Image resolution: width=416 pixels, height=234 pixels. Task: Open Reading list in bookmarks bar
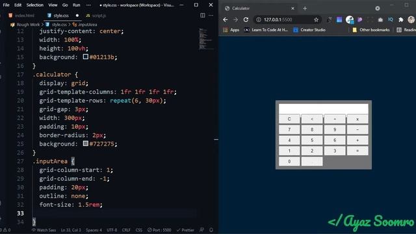coord(406,30)
